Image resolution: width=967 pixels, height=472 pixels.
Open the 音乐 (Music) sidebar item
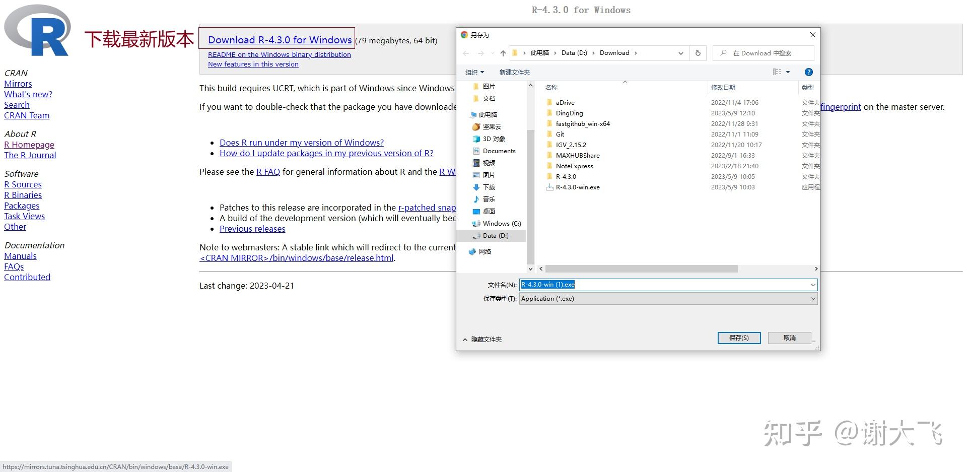(x=488, y=199)
